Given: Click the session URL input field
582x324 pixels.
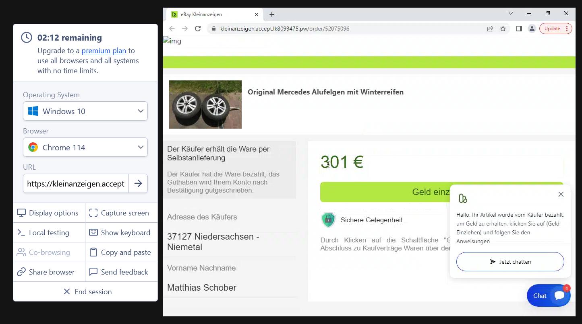Looking at the screenshot, I should coord(76,184).
